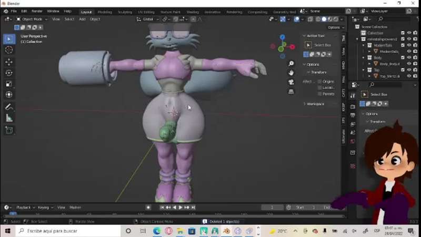
Task: Open Global transform orientation dropdown
Action: (148, 19)
